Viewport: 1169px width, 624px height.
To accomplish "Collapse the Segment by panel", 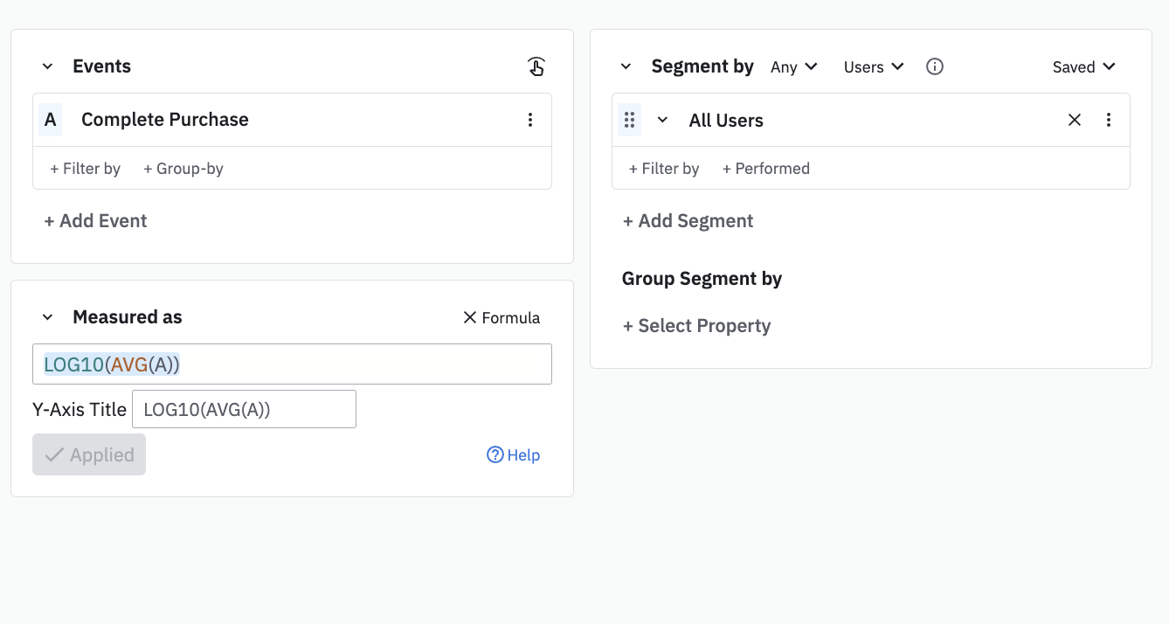I will 626,66.
